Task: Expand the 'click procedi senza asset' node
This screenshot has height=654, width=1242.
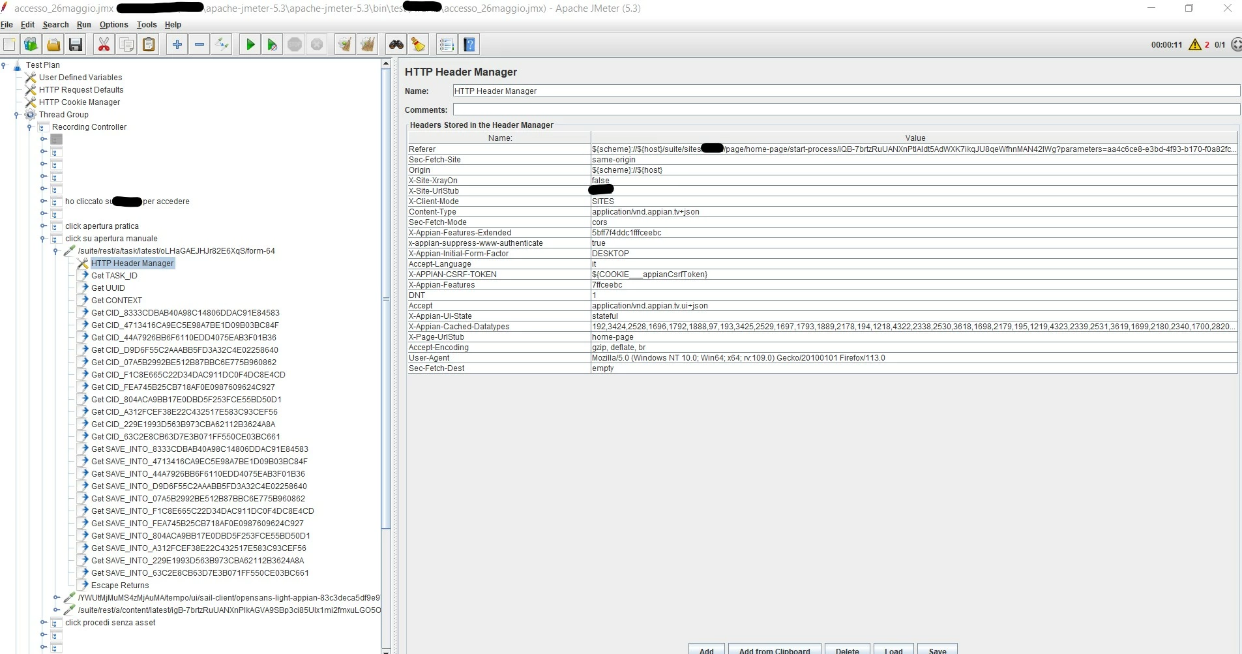Action: pyautogui.click(x=43, y=623)
